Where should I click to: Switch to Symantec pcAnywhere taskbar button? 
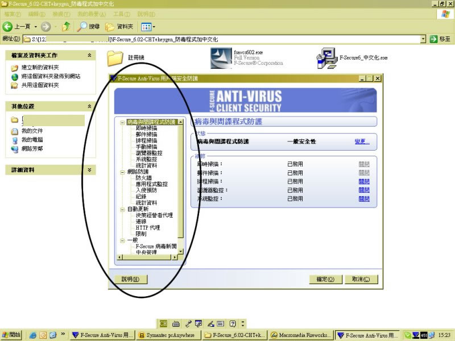pyautogui.click(x=168, y=335)
